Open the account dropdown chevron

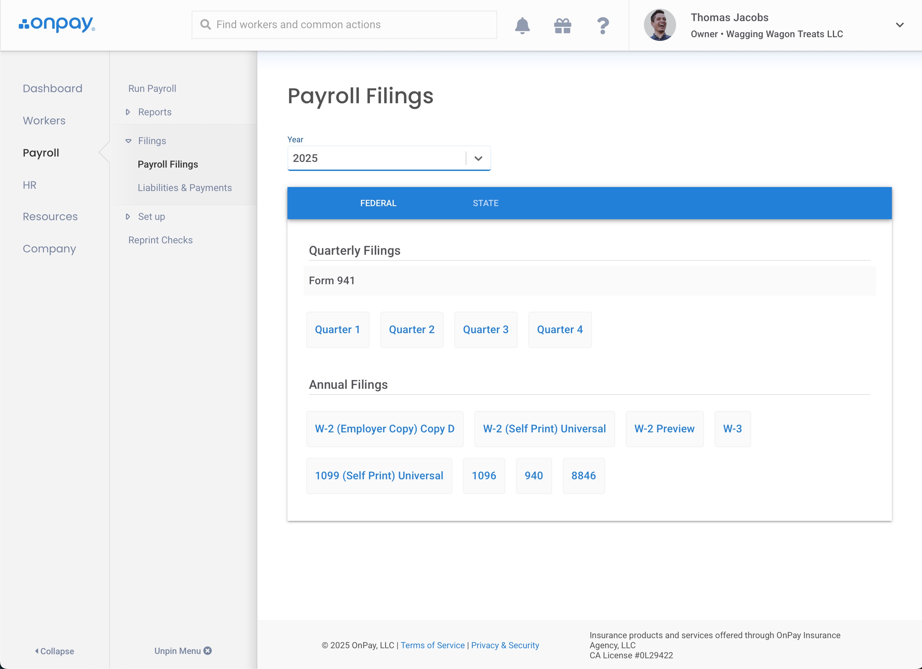(900, 25)
